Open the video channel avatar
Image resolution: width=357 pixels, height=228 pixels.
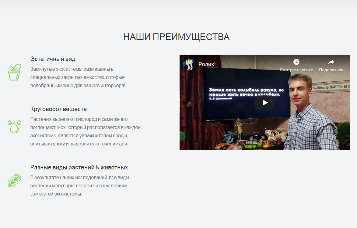click(x=189, y=64)
